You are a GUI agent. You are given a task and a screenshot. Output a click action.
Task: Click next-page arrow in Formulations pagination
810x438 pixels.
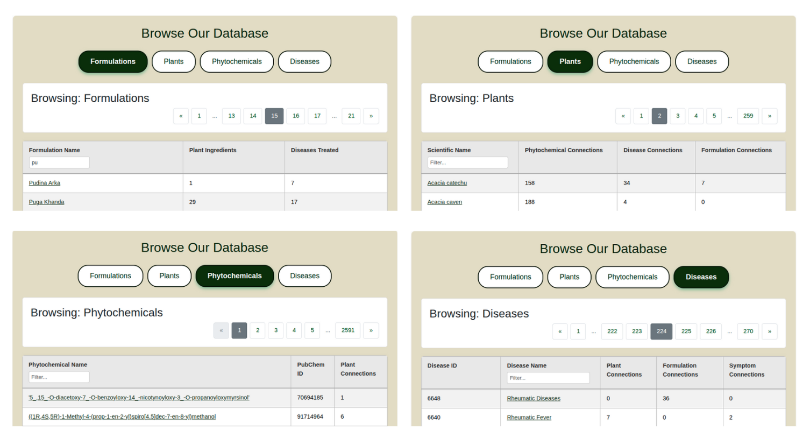coord(371,116)
